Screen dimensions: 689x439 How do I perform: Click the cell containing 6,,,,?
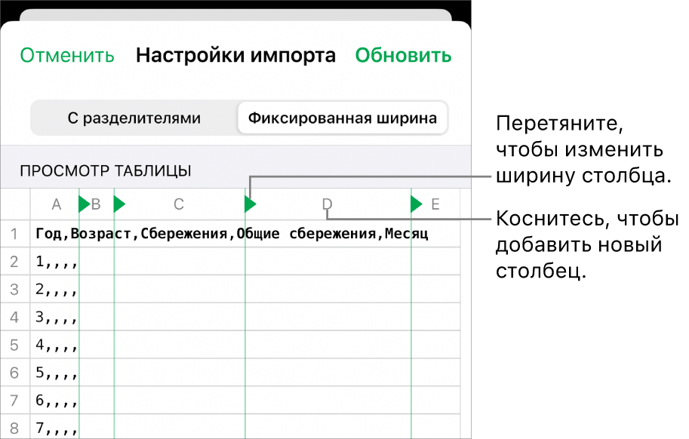(57, 401)
